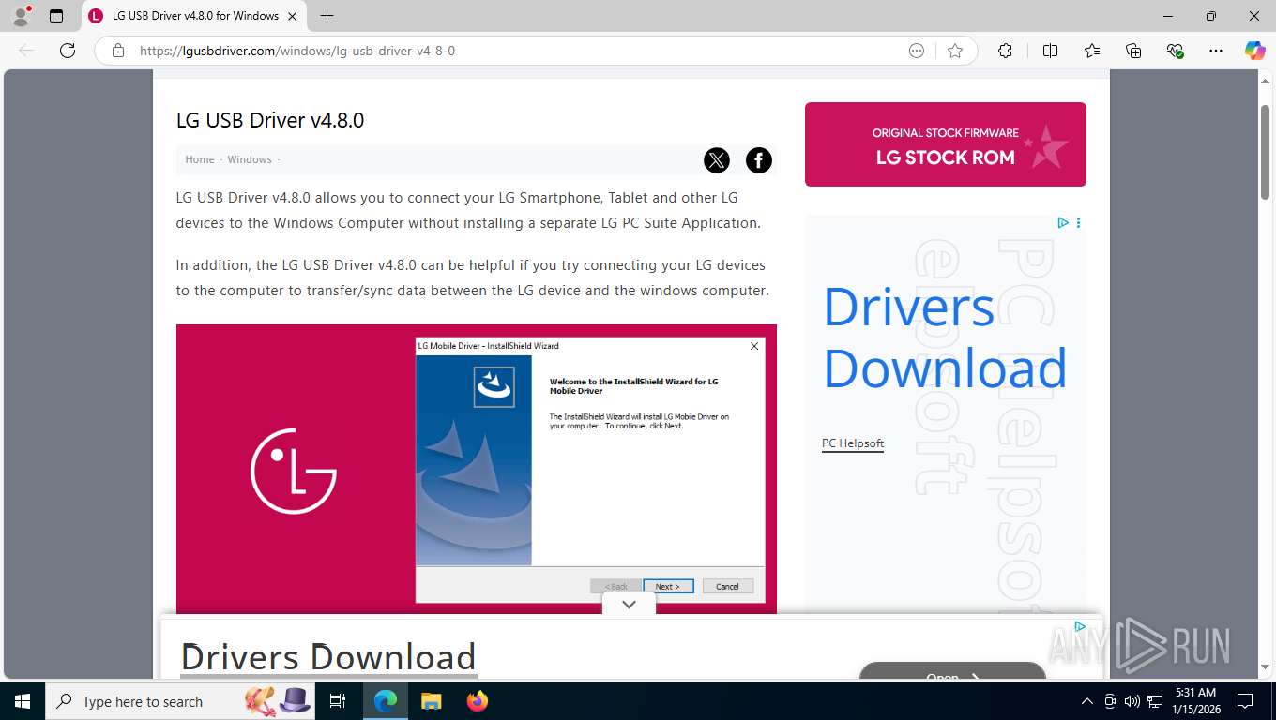The width and height of the screenshot is (1276, 720).
Task: Toggle split screen icon
Action: click(1050, 51)
